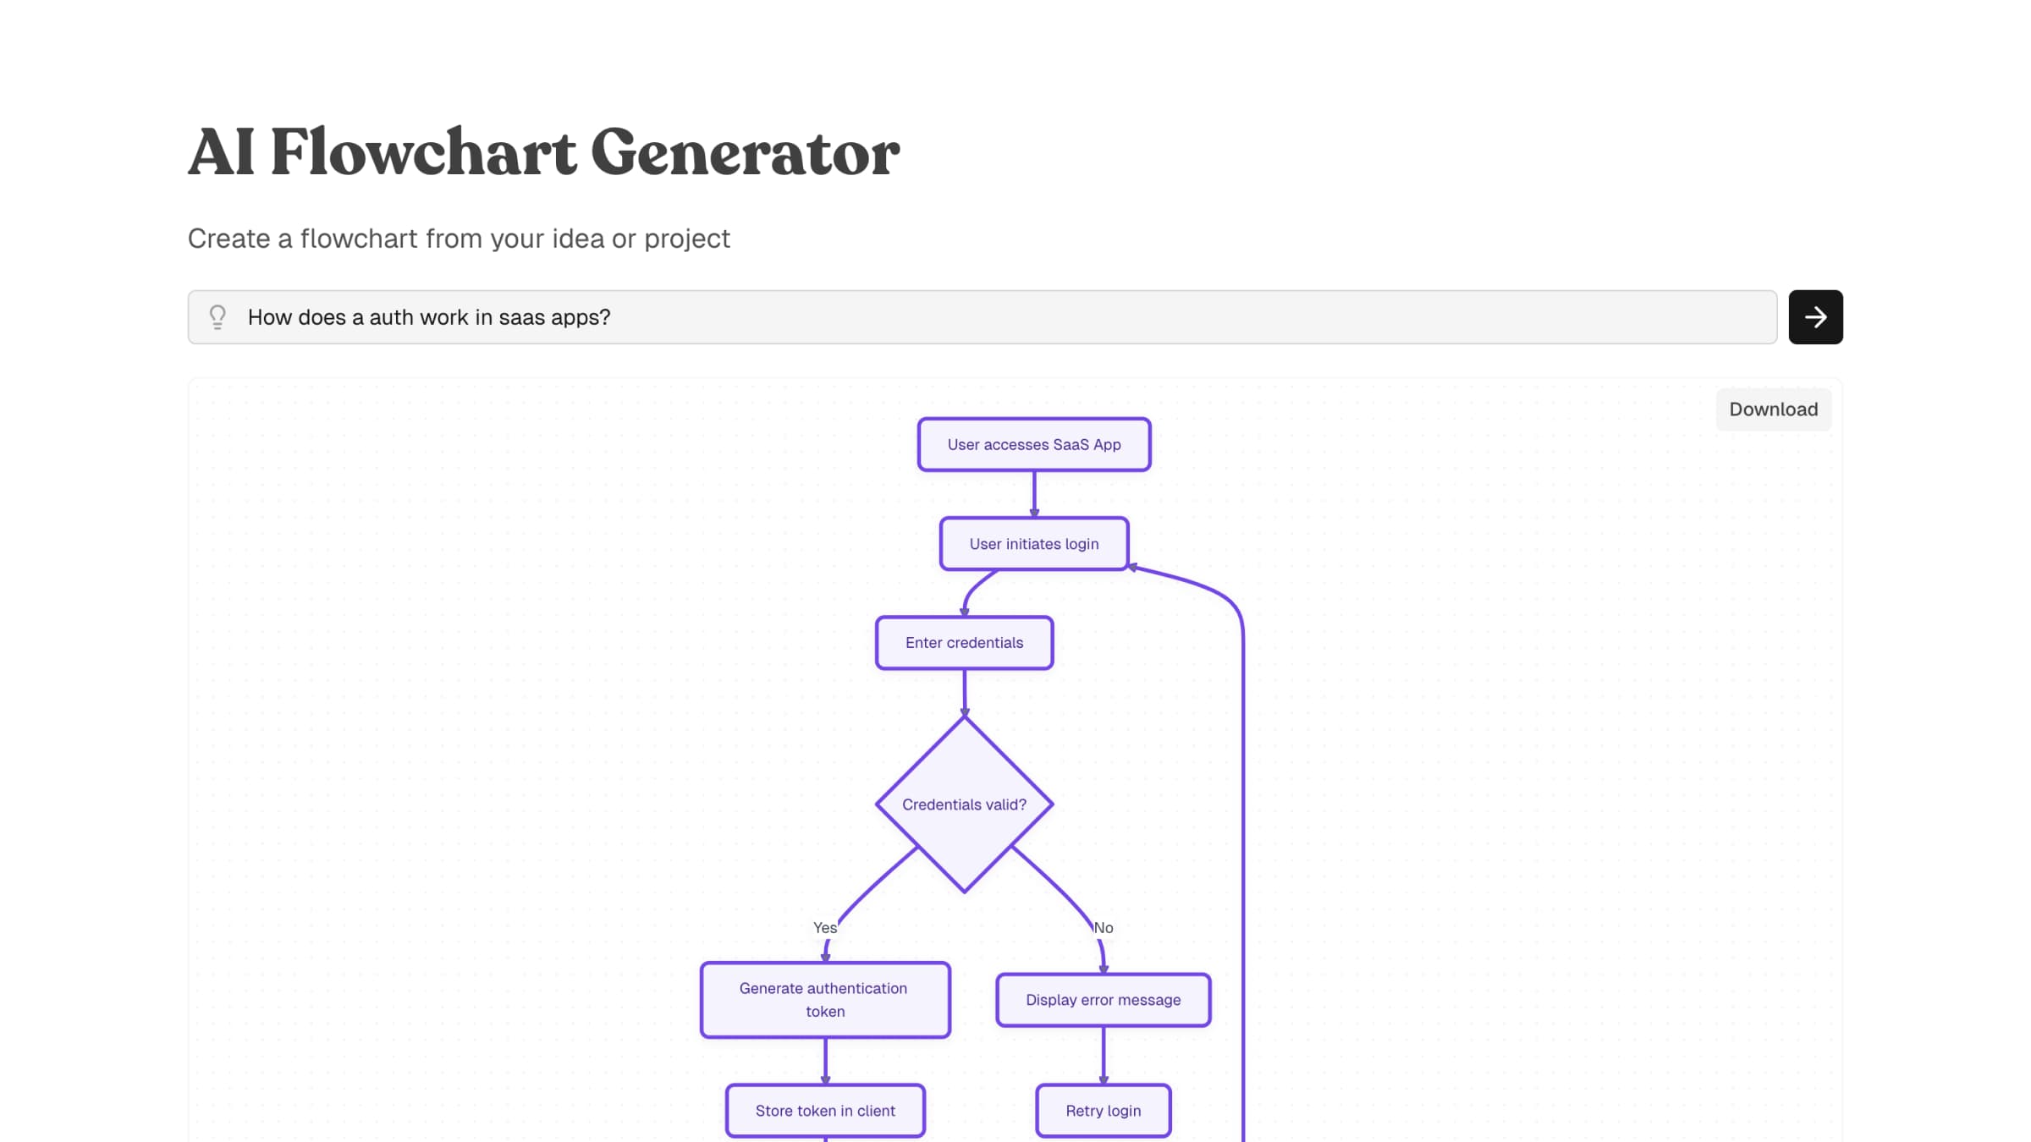This screenshot has height=1142, width=2031.
Task: Click the arrow submit icon
Action: 1815,316
